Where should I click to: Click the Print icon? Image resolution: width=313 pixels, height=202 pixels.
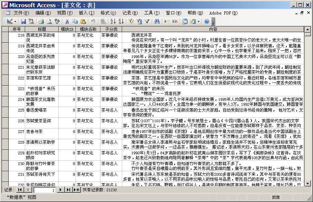(x=41, y=21)
